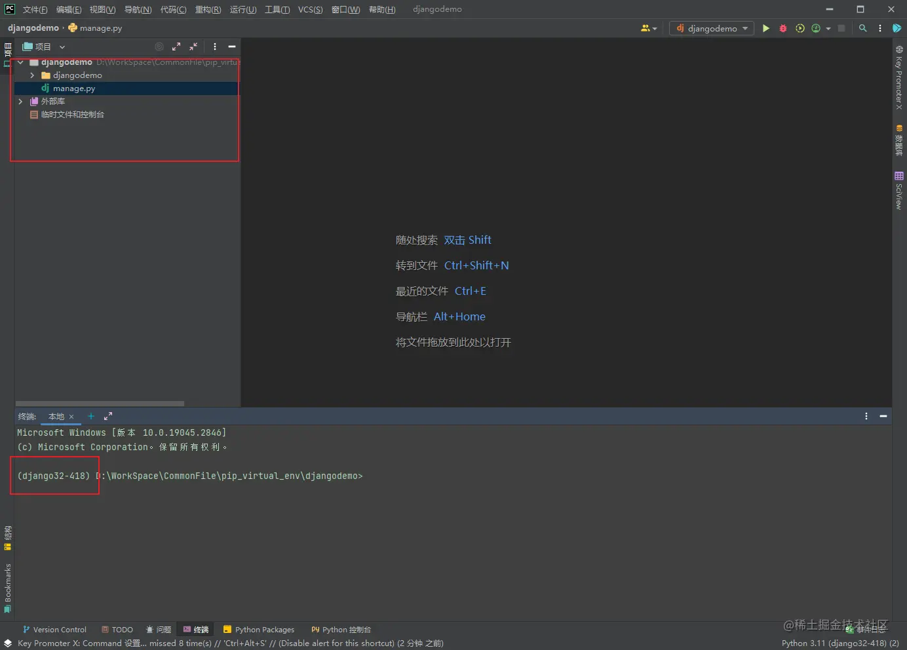907x650 pixels.
Task: Open the 项目 view selector dropdown
Action: pos(44,47)
